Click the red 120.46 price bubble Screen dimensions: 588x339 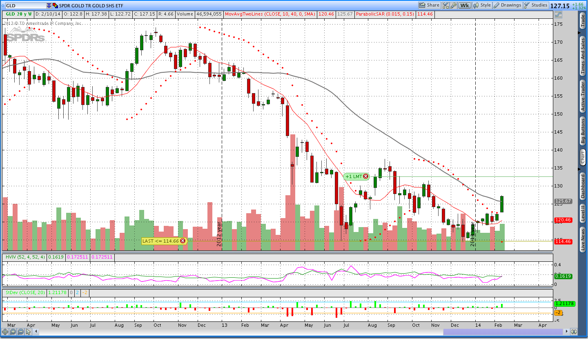click(x=563, y=220)
